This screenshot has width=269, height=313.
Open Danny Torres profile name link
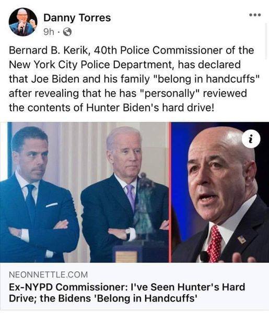(77, 18)
